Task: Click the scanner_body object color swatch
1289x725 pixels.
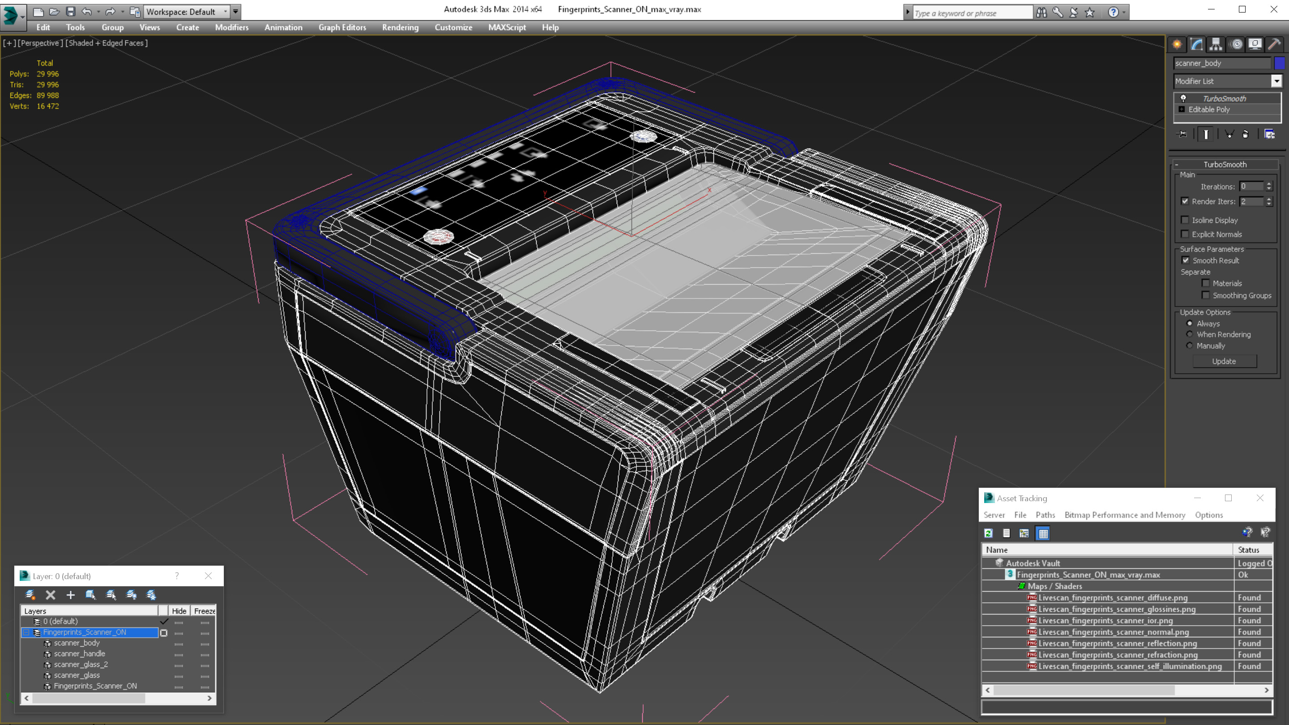Action: [1279, 63]
